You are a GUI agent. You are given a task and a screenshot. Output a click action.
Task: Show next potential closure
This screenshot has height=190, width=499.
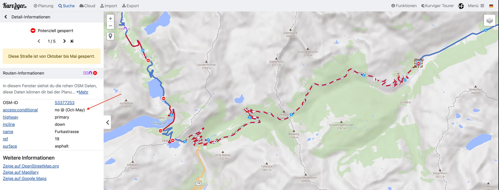click(64, 41)
